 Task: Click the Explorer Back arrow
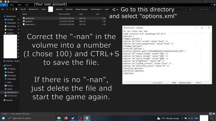(x=3, y=9)
